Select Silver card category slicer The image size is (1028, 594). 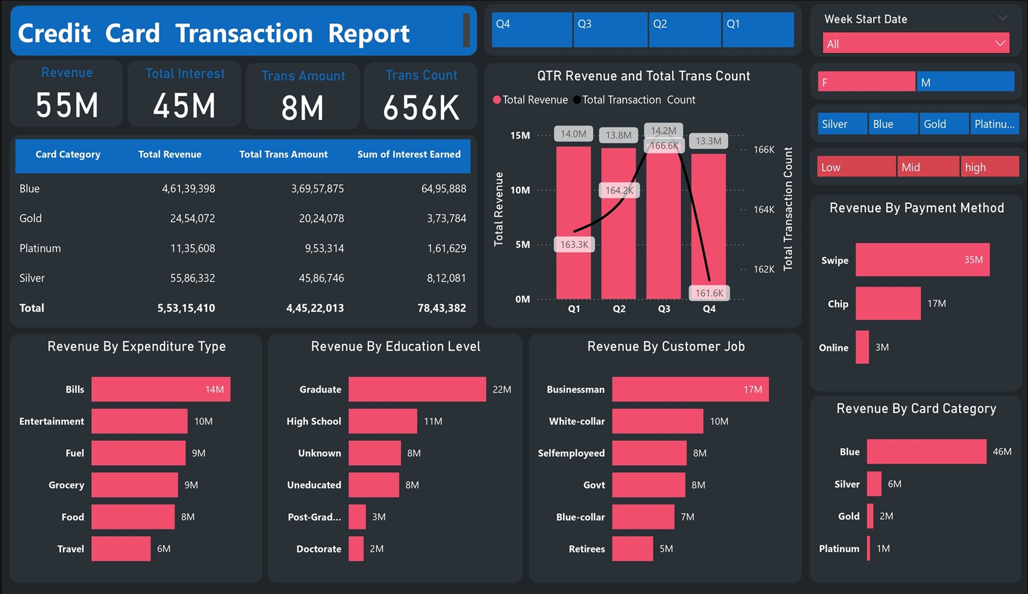click(842, 124)
